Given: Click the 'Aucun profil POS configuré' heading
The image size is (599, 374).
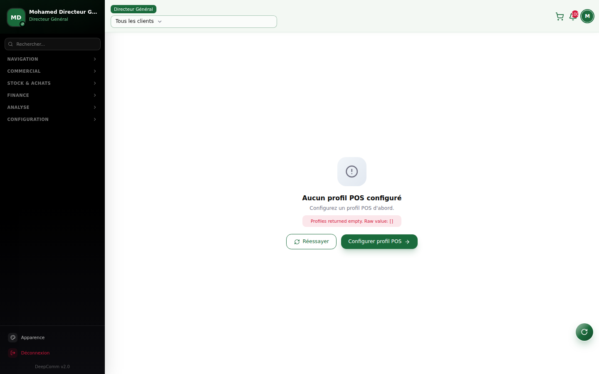Looking at the screenshot, I should click(352, 198).
